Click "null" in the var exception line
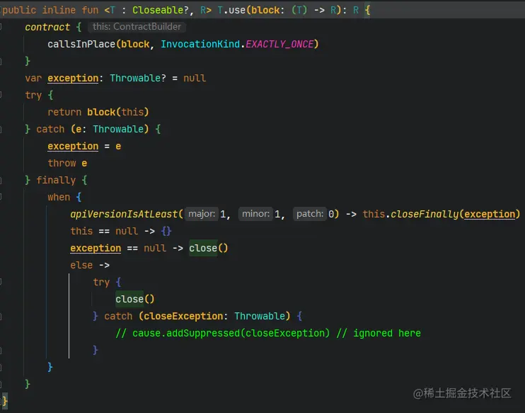Screen dimensions: 525x413 195,78
